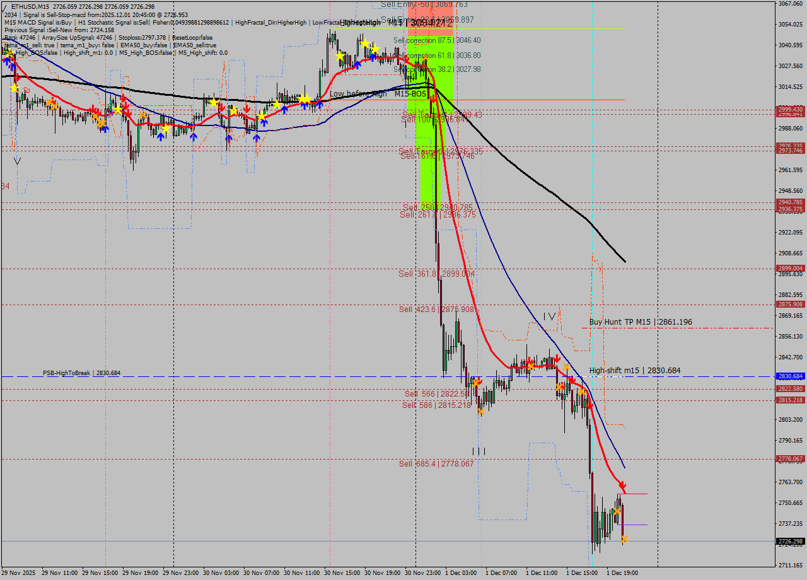Screen dimensions: 807x580
Task: Click the red 2899.004 price tag on axis
Action: [x=790, y=269]
